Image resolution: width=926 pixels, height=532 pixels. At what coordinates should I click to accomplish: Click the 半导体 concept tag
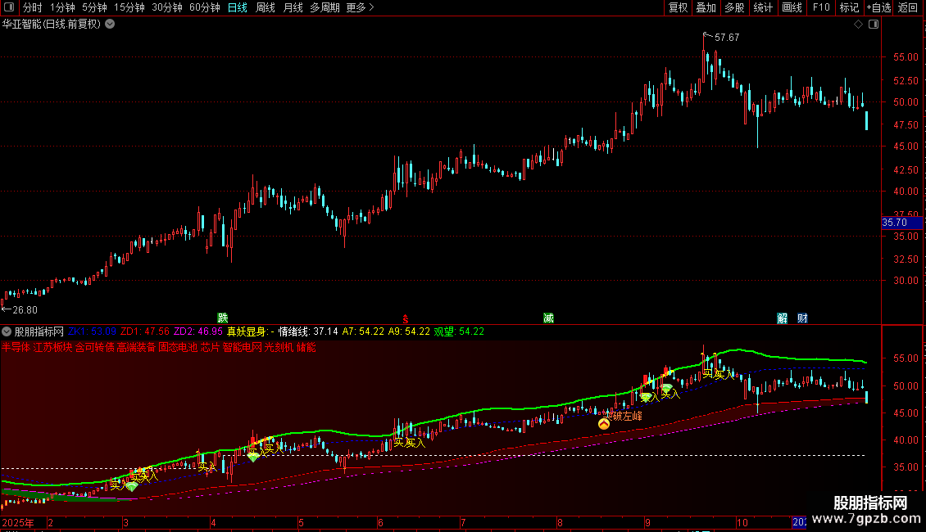pyautogui.click(x=16, y=347)
